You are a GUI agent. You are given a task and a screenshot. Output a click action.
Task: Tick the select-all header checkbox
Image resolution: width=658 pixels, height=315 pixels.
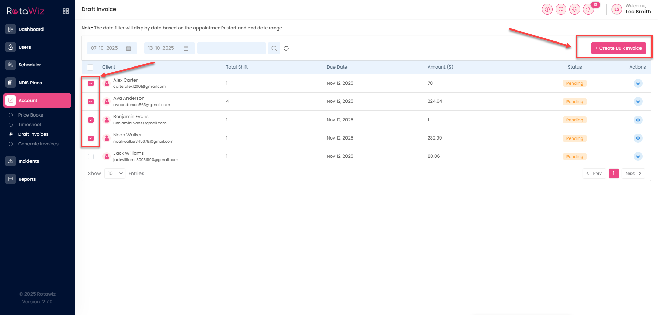click(90, 68)
